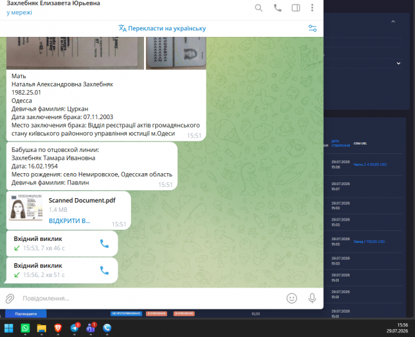Click the Часть 2 4 011,85 USD link

370,165
